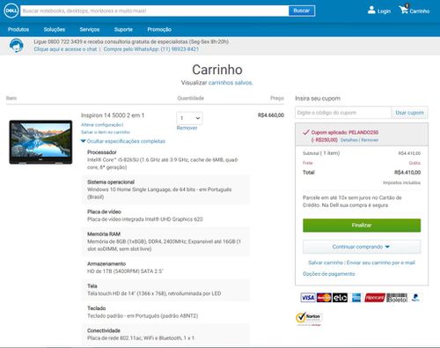440x348 pixels.
Task: Click the support headset chat icon
Action: [16, 46]
